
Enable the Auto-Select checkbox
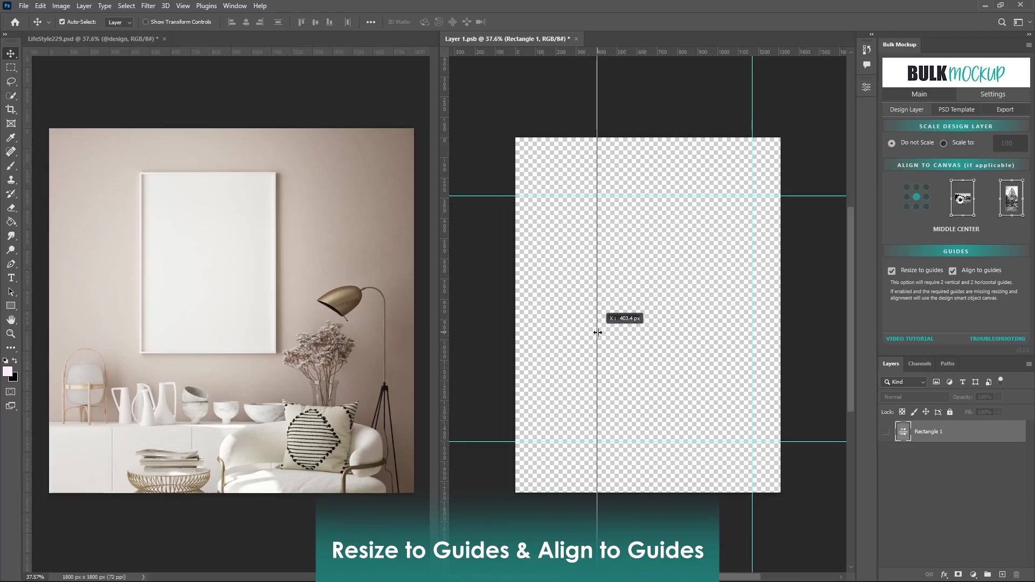tap(61, 22)
